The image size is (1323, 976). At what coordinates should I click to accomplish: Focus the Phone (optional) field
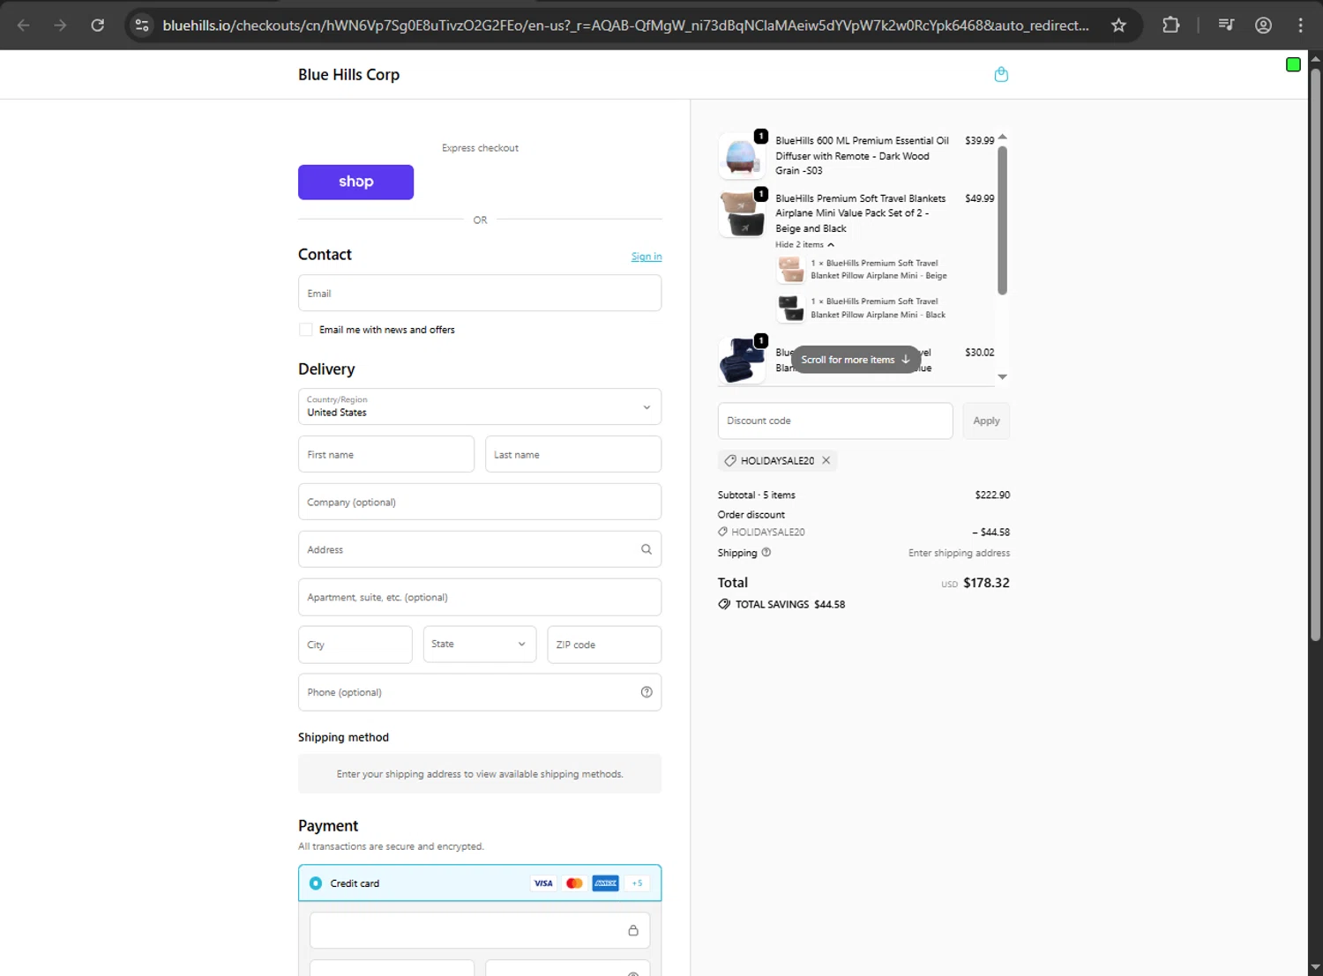pos(480,692)
